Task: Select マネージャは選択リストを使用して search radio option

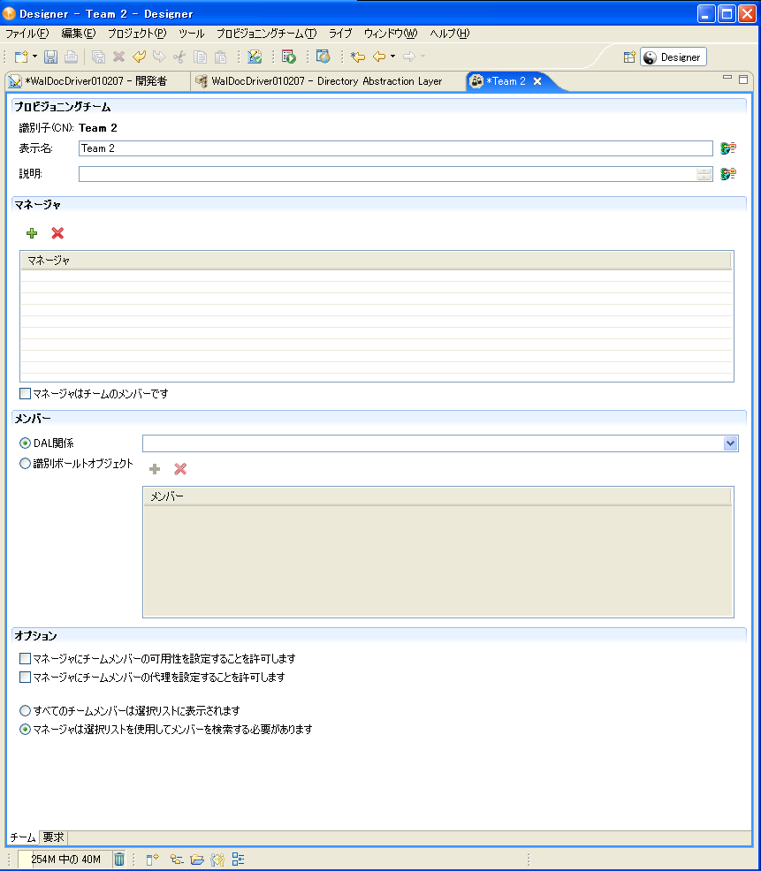Action: coord(25,730)
